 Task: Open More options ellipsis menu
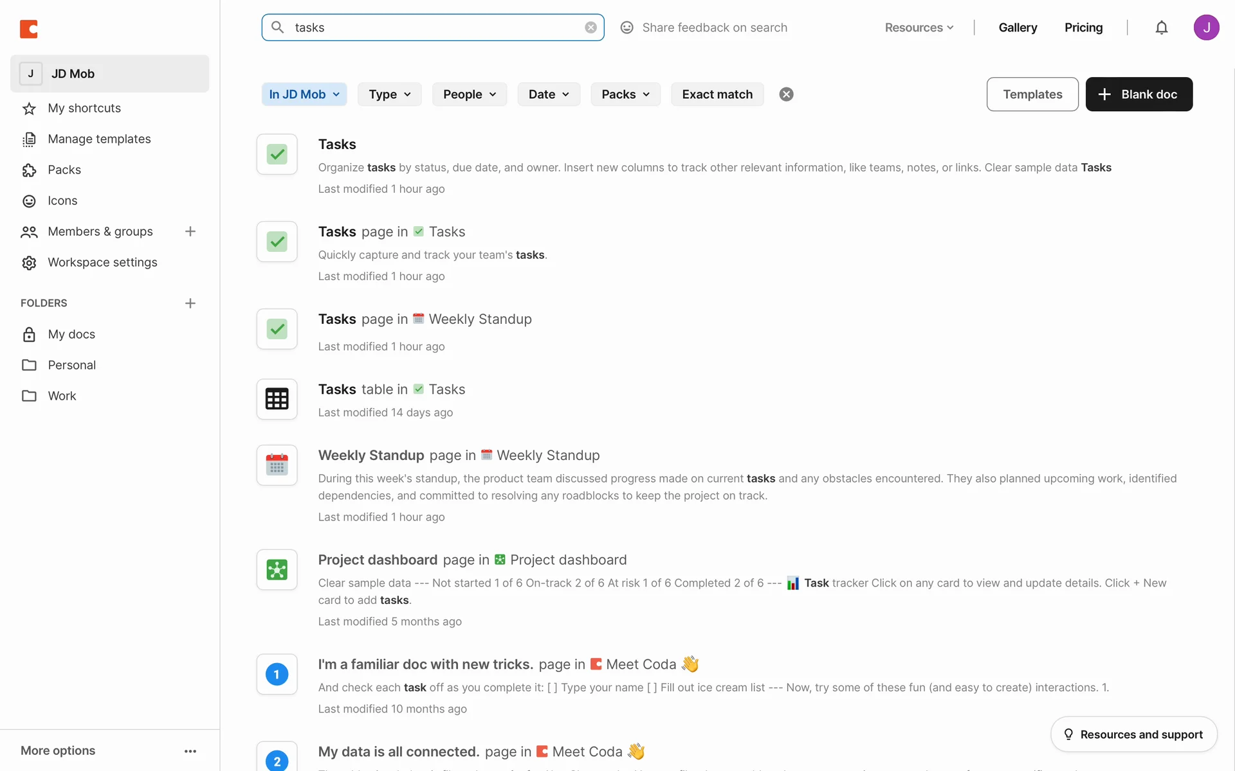tap(190, 751)
